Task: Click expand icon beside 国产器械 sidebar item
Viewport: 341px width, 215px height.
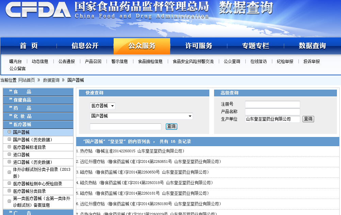Action: [x=9, y=132]
